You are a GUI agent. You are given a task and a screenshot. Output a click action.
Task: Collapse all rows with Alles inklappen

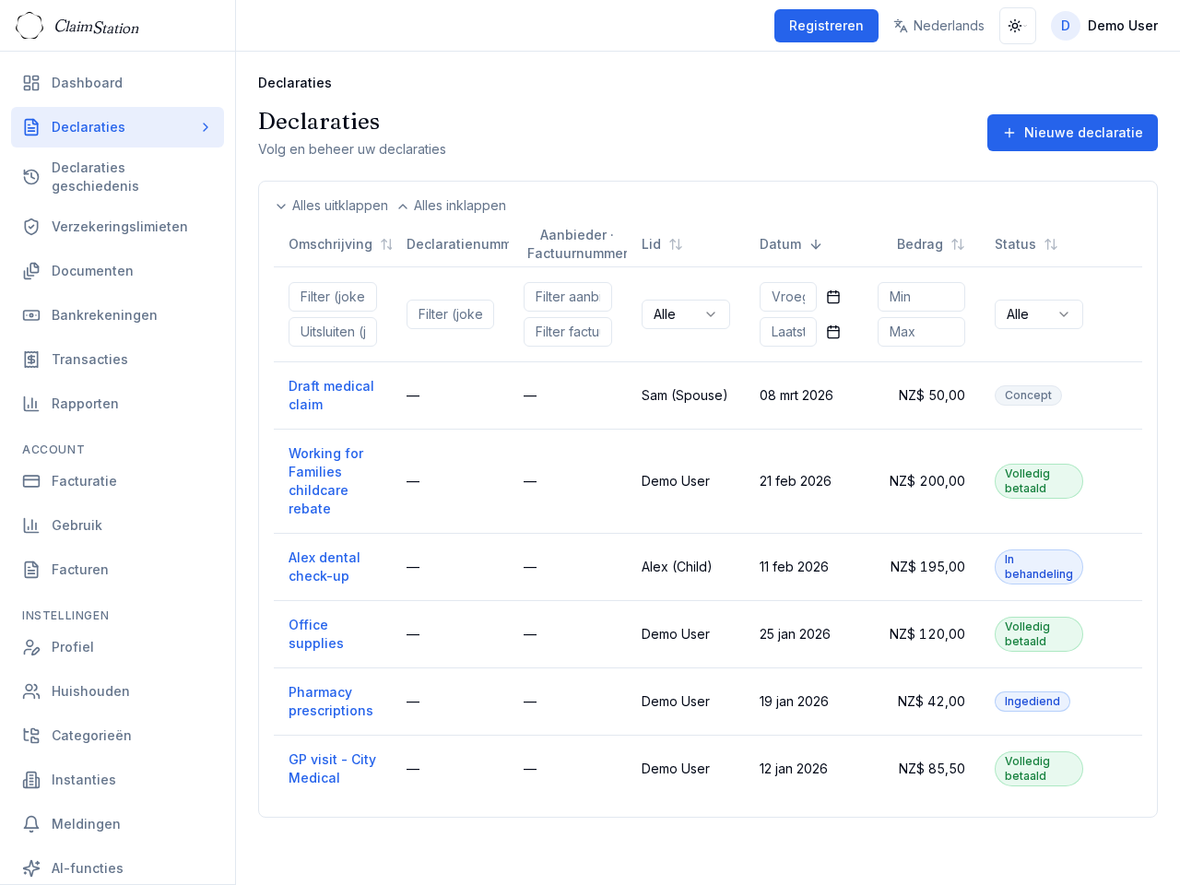click(452, 206)
